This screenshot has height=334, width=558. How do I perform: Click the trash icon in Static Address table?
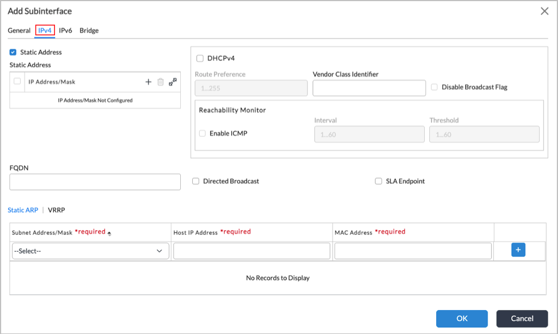[160, 82]
